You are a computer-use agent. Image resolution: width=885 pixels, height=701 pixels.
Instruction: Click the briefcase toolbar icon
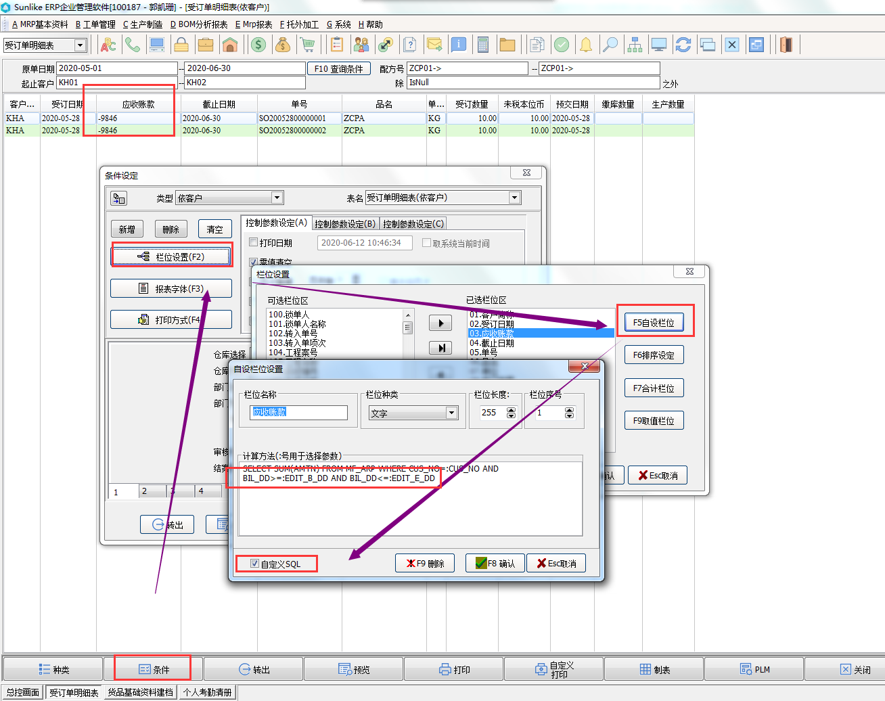pyautogui.click(x=206, y=45)
